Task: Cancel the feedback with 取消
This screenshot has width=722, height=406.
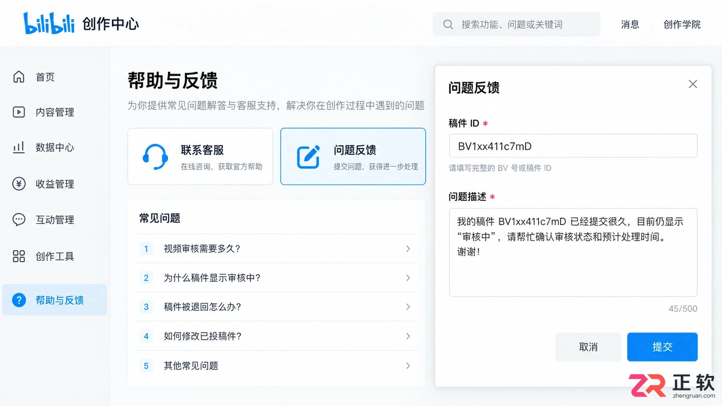Action: [588, 347]
